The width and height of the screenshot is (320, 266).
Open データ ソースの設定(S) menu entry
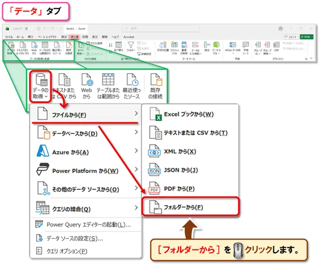point(86,238)
